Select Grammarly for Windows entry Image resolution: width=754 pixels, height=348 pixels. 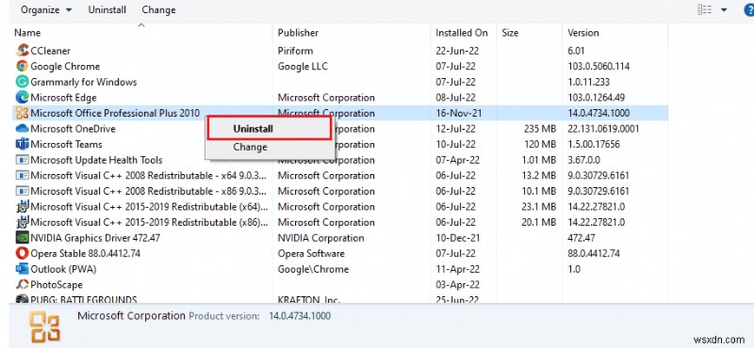pyautogui.click(x=84, y=82)
